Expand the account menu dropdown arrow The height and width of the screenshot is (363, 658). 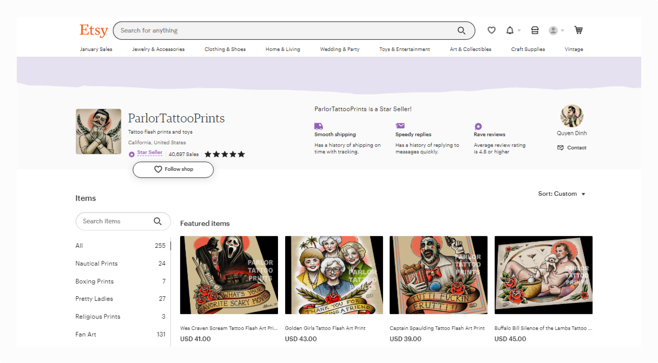coord(563,30)
